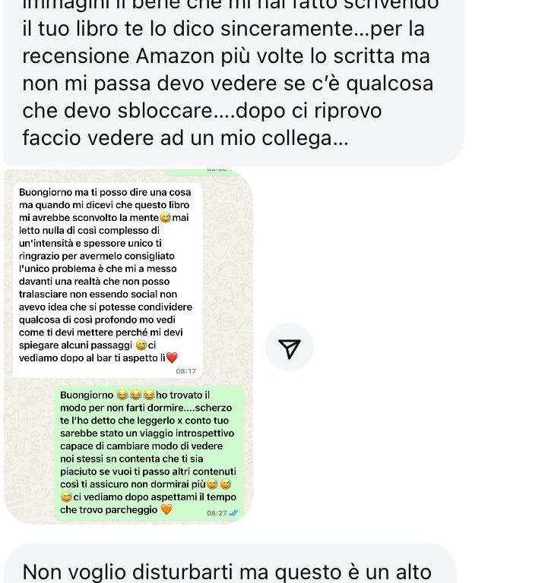Click the white bubble starting Buongiorno ma ti posso
This screenshot has width=548, height=583.
coord(108,281)
